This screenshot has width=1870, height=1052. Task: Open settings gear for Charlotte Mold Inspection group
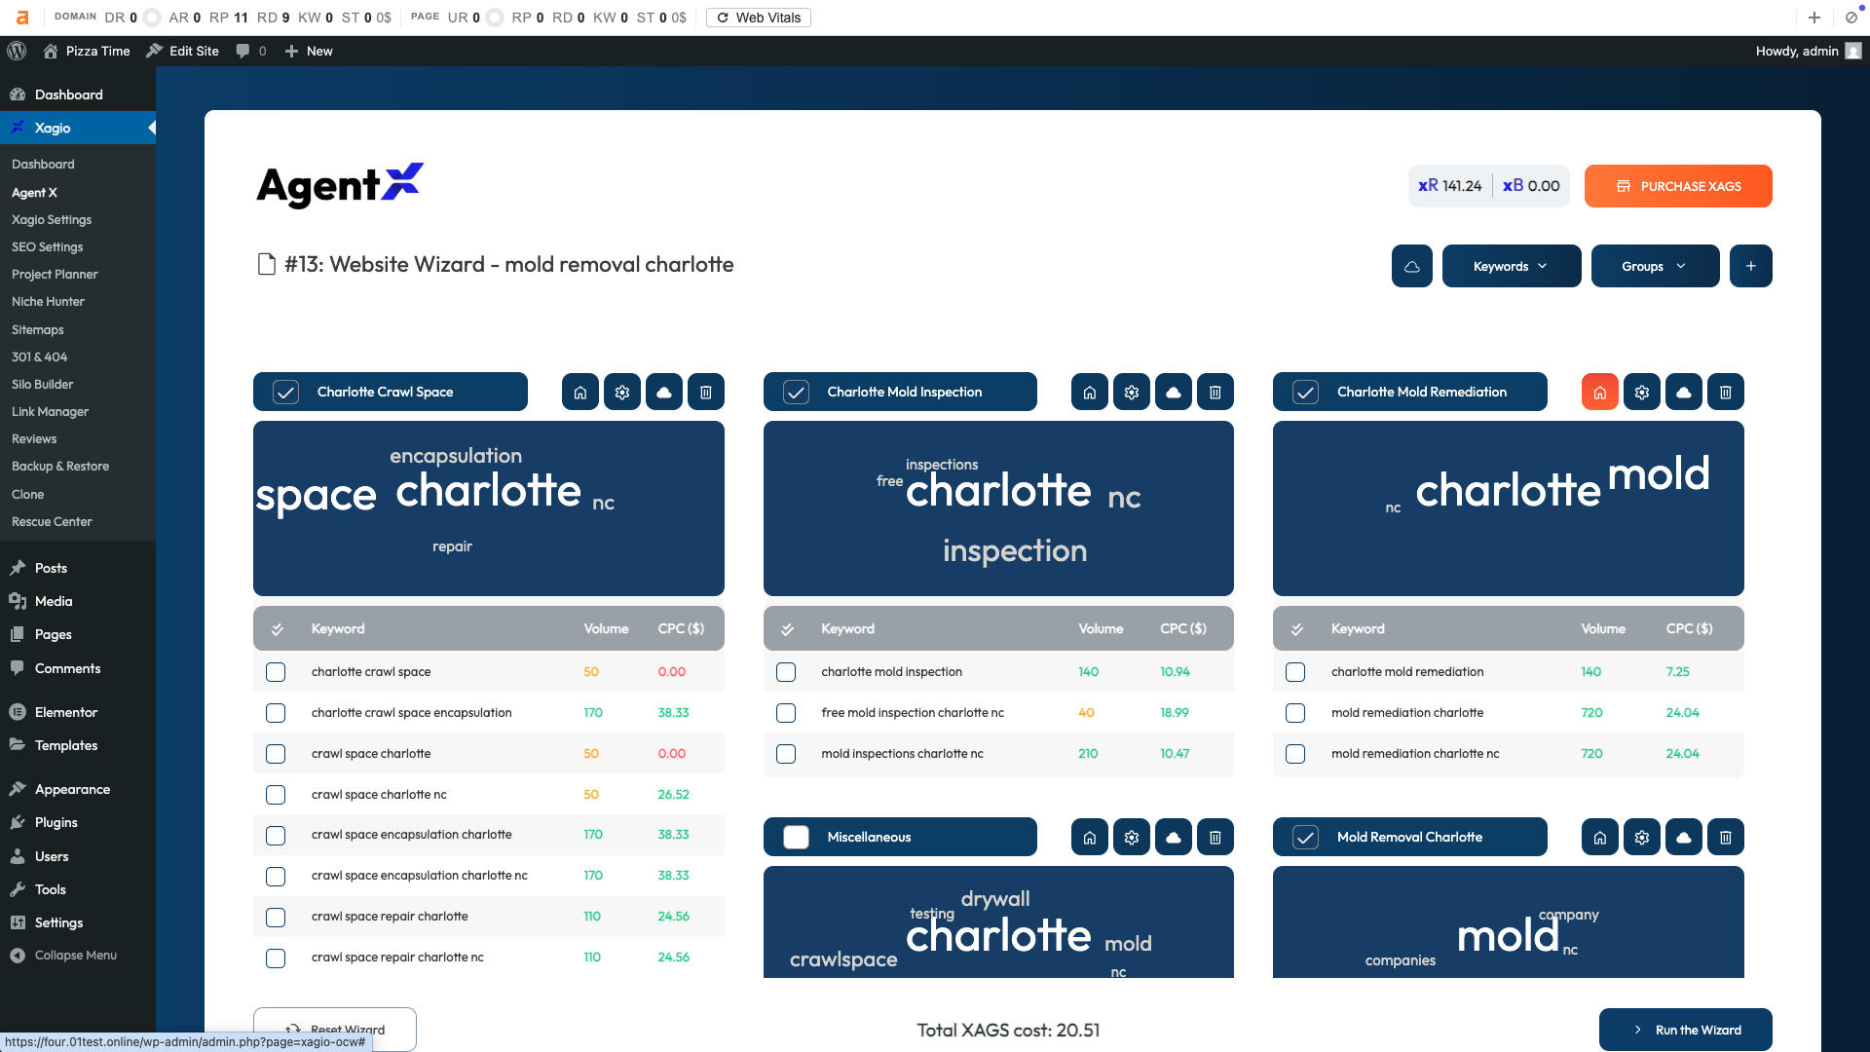point(1132,392)
